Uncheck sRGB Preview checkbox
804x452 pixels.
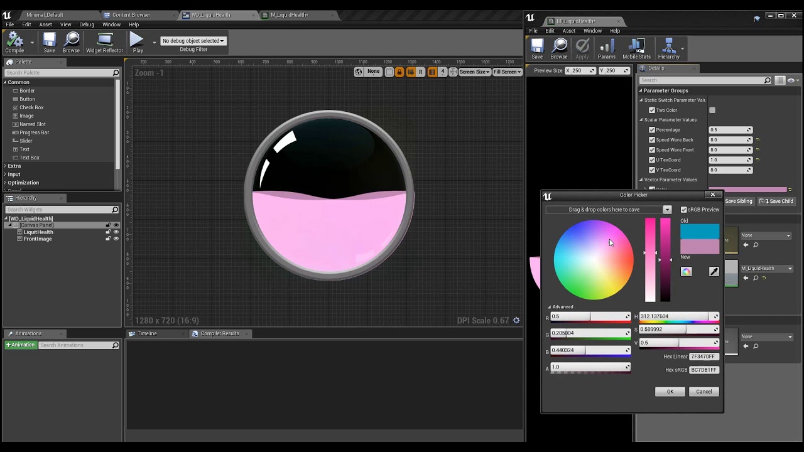click(684, 210)
